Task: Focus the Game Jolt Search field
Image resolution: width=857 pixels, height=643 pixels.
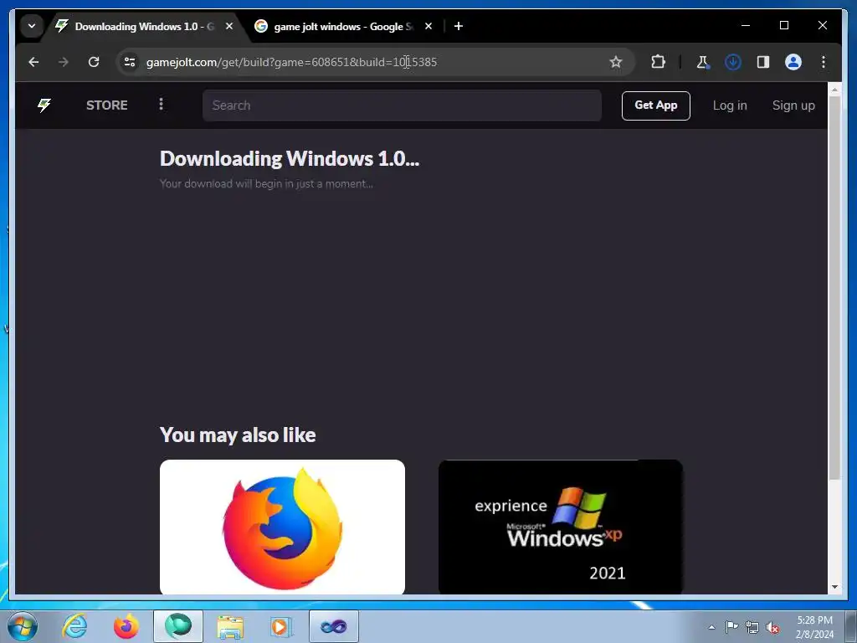Action: click(x=402, y=105)
